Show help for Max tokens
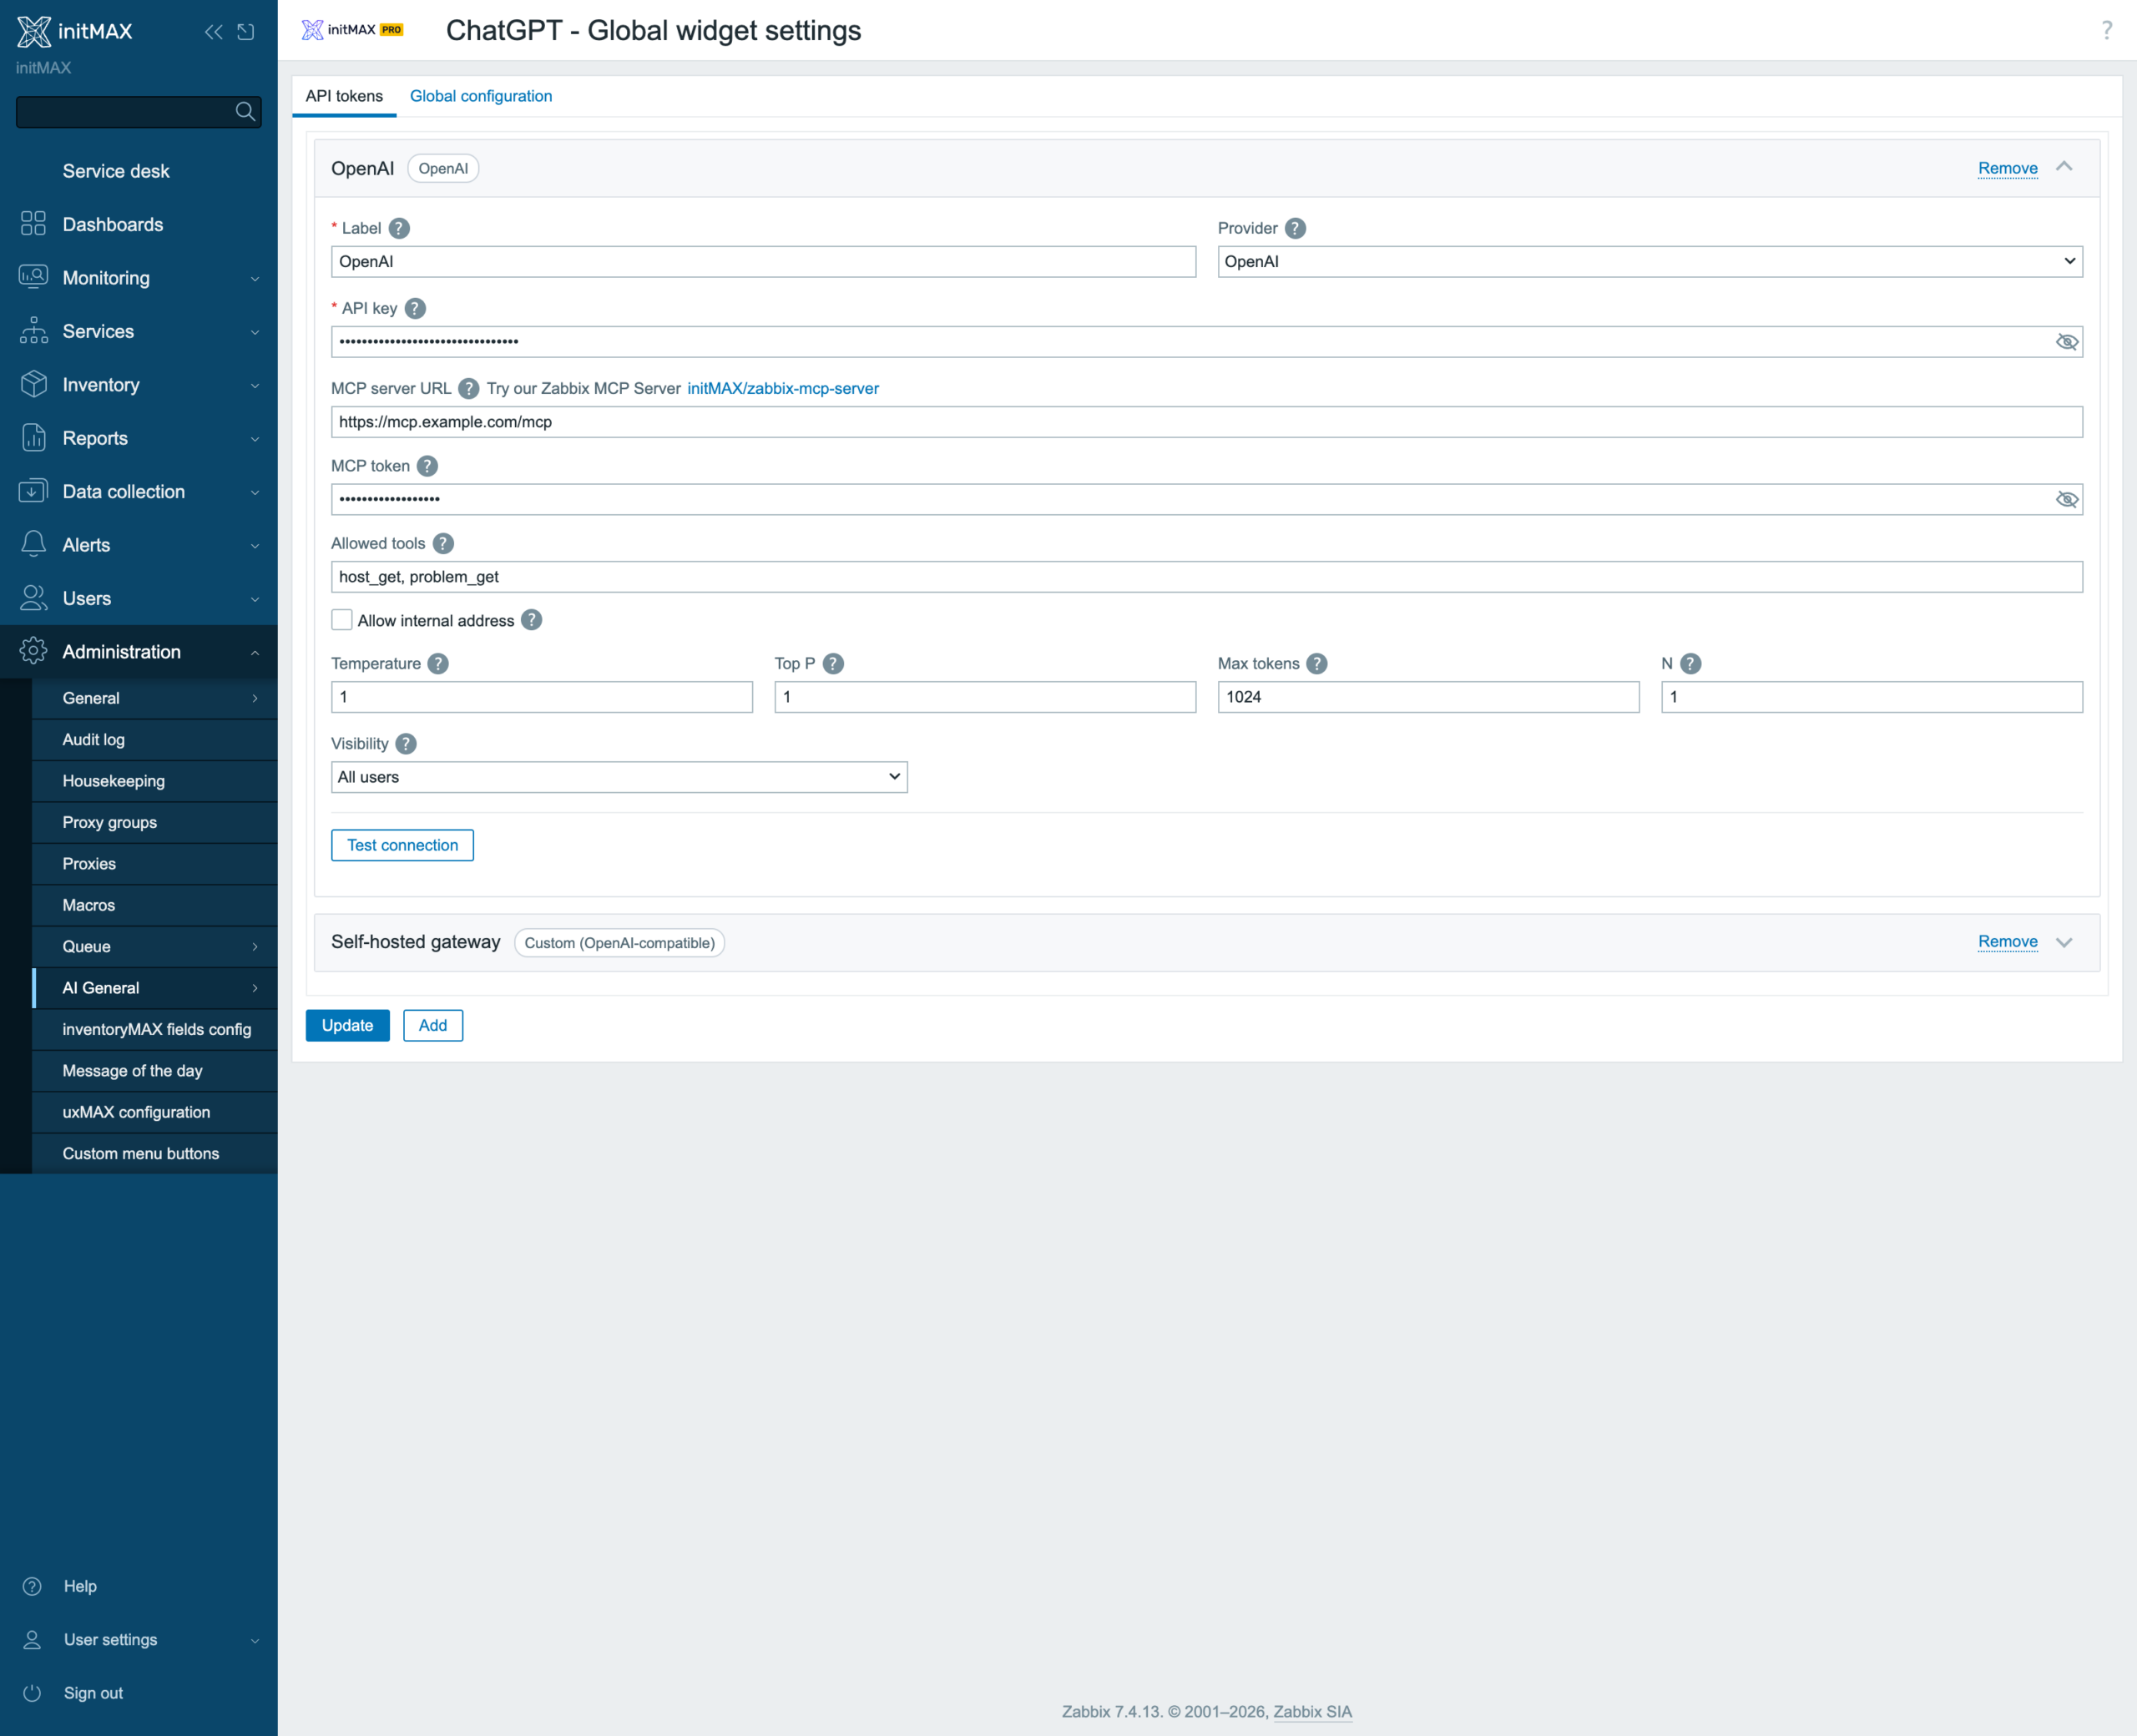Image resolution: width=2137 pixels, height=1736 pixels. (1317, 663)
